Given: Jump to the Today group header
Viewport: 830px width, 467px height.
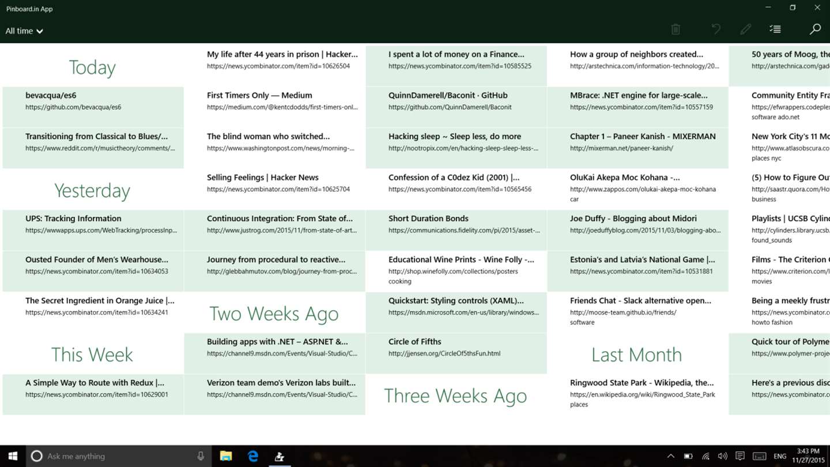Looking at the screenshot, I should pos(92,67).
